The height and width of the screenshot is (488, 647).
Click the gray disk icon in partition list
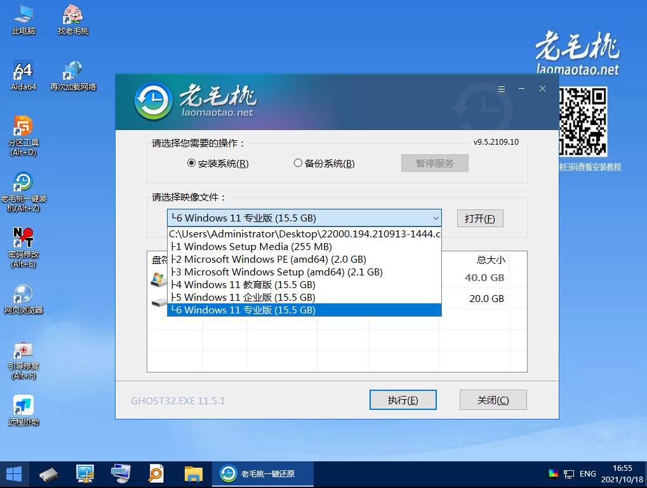click(x=158, y=303)
